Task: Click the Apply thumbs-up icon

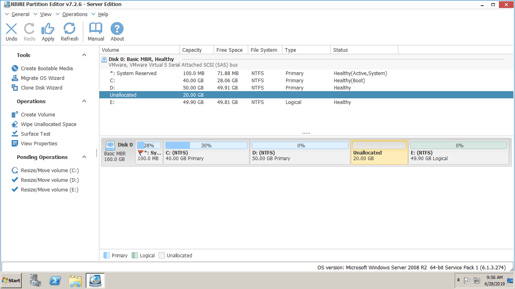Action: click(x=48, y=29)
